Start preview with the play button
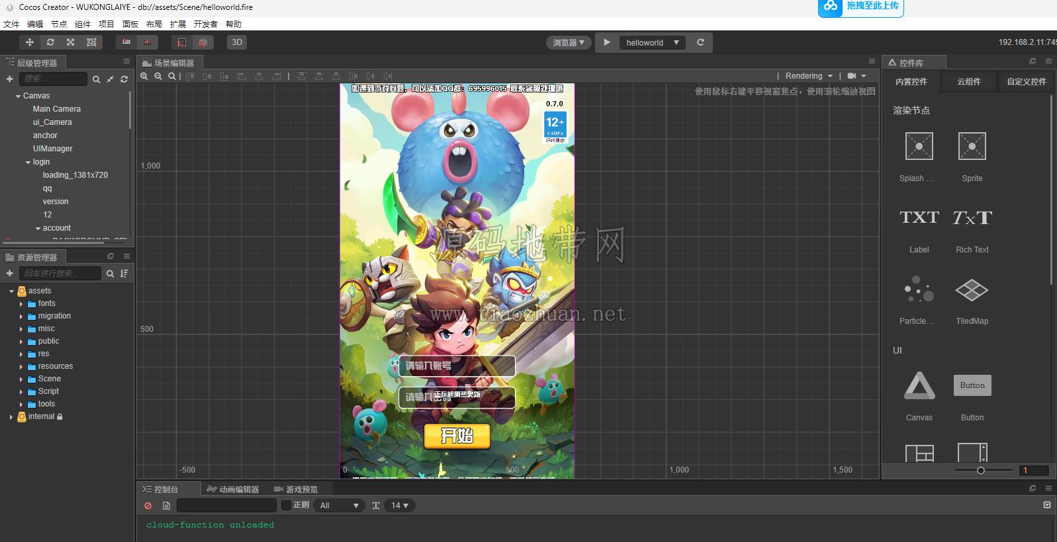 (607, 42)
